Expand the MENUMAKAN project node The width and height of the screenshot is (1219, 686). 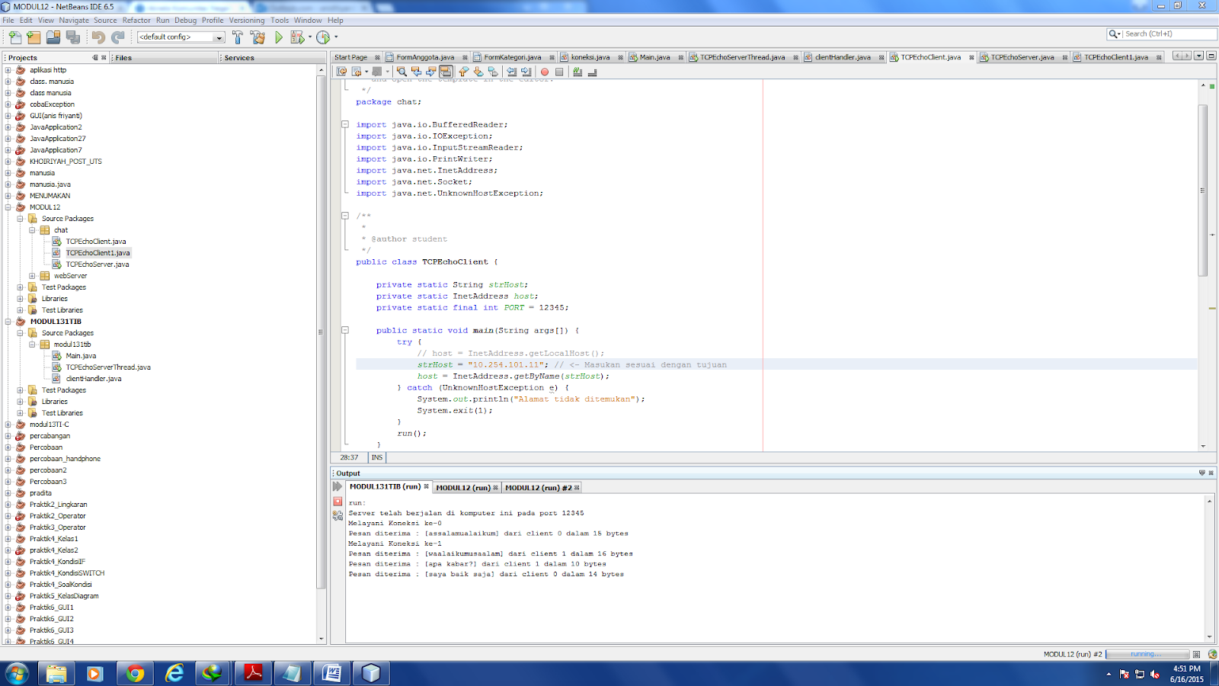click(8, 195)
